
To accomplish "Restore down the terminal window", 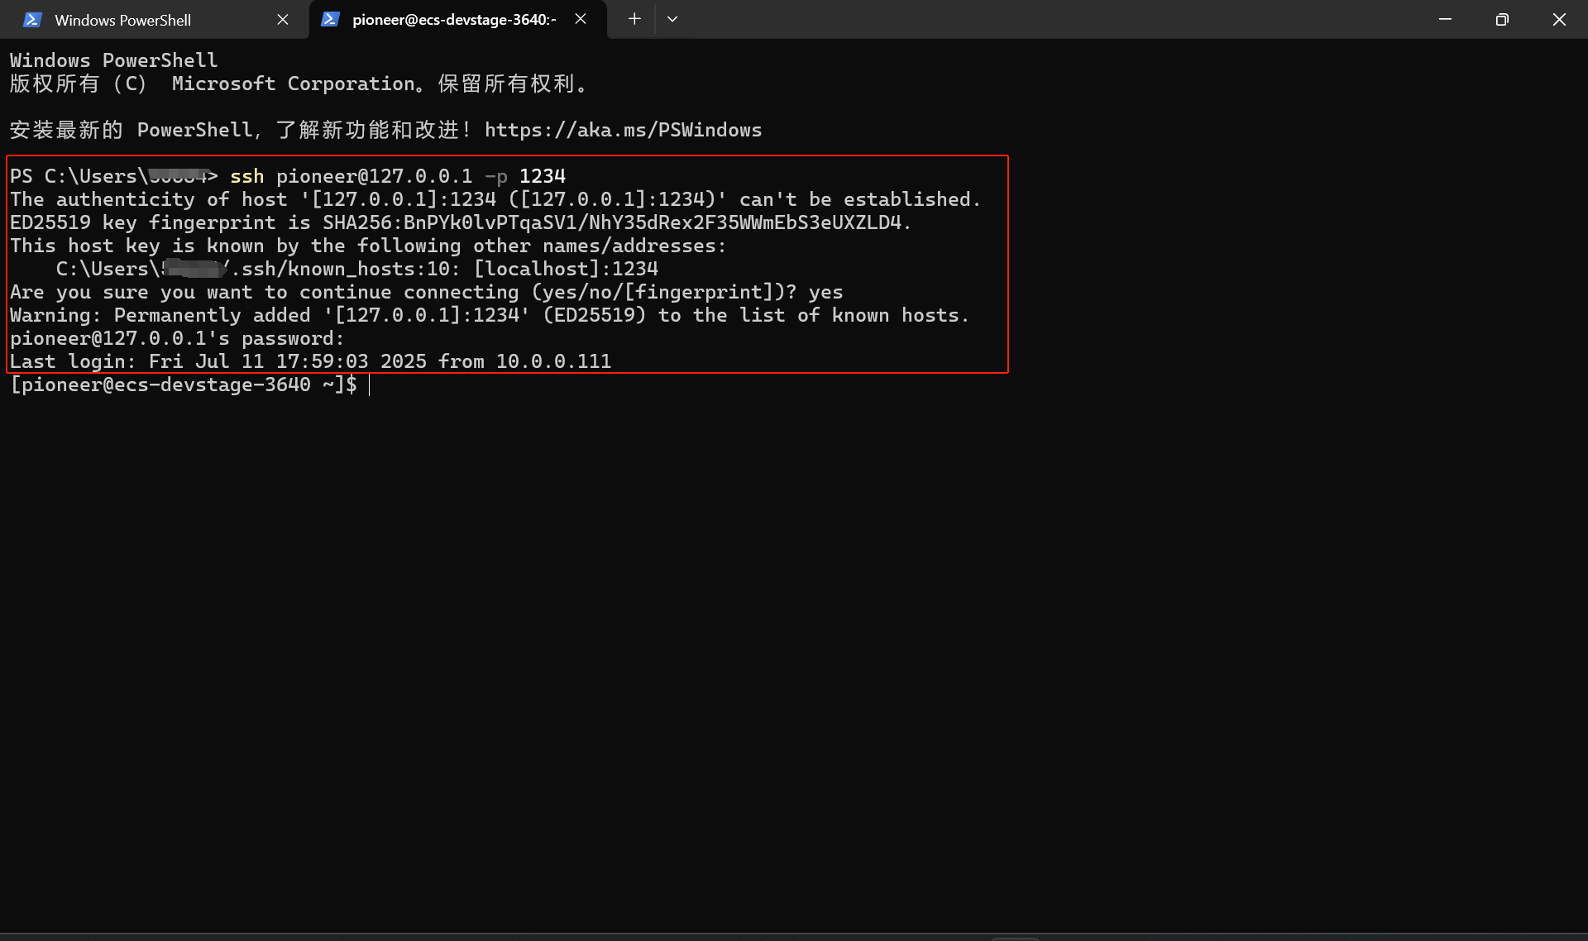I will [1502, 19].
